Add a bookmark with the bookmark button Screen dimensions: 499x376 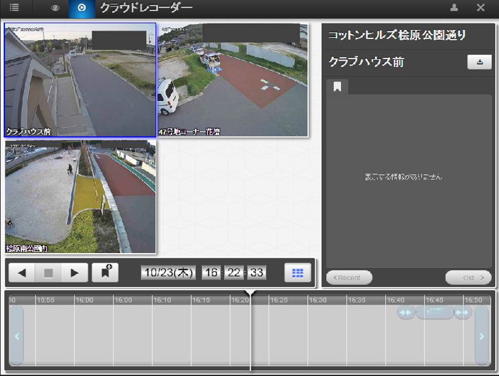105,273
